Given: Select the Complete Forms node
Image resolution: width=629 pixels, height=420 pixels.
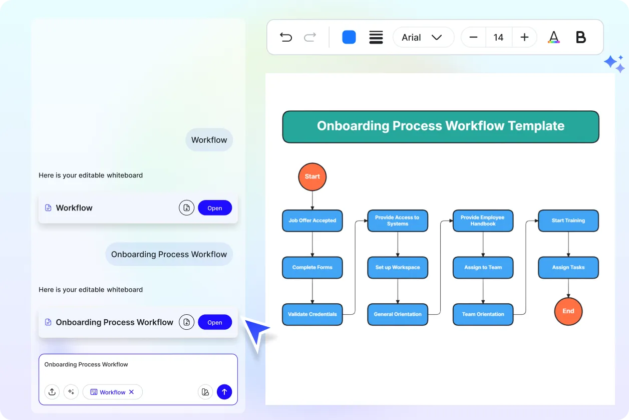Looking at the screenshot, I should tap(312, 268).
